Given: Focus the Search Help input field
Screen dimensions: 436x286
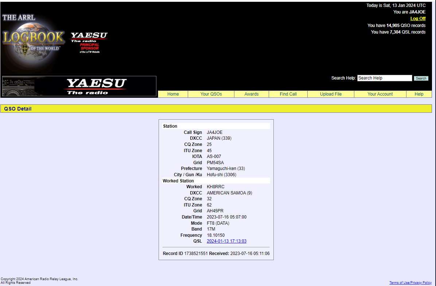Looking at the screenshot, I should (385, 78).
